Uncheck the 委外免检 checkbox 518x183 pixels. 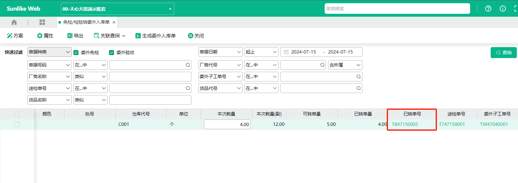[76, 53]
